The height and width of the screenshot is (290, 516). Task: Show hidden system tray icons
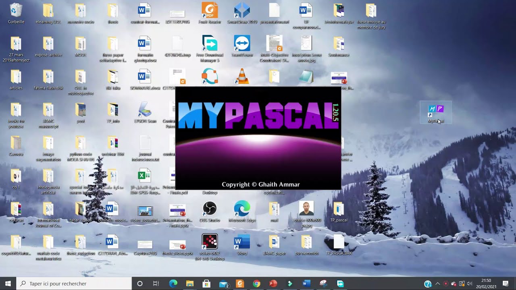tap(438, 284)
